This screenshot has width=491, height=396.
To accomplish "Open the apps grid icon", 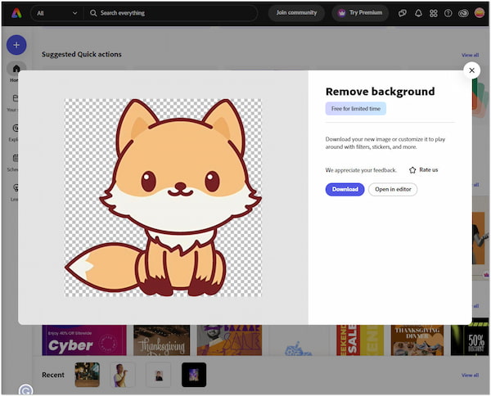I will tap(433, 13).
